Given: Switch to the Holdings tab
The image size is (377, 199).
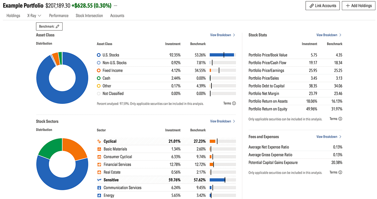Looking at the screenshot, I should coord(13,16).
